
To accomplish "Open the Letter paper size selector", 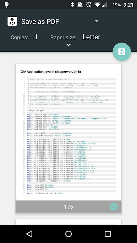I will [x=91, y=37].
